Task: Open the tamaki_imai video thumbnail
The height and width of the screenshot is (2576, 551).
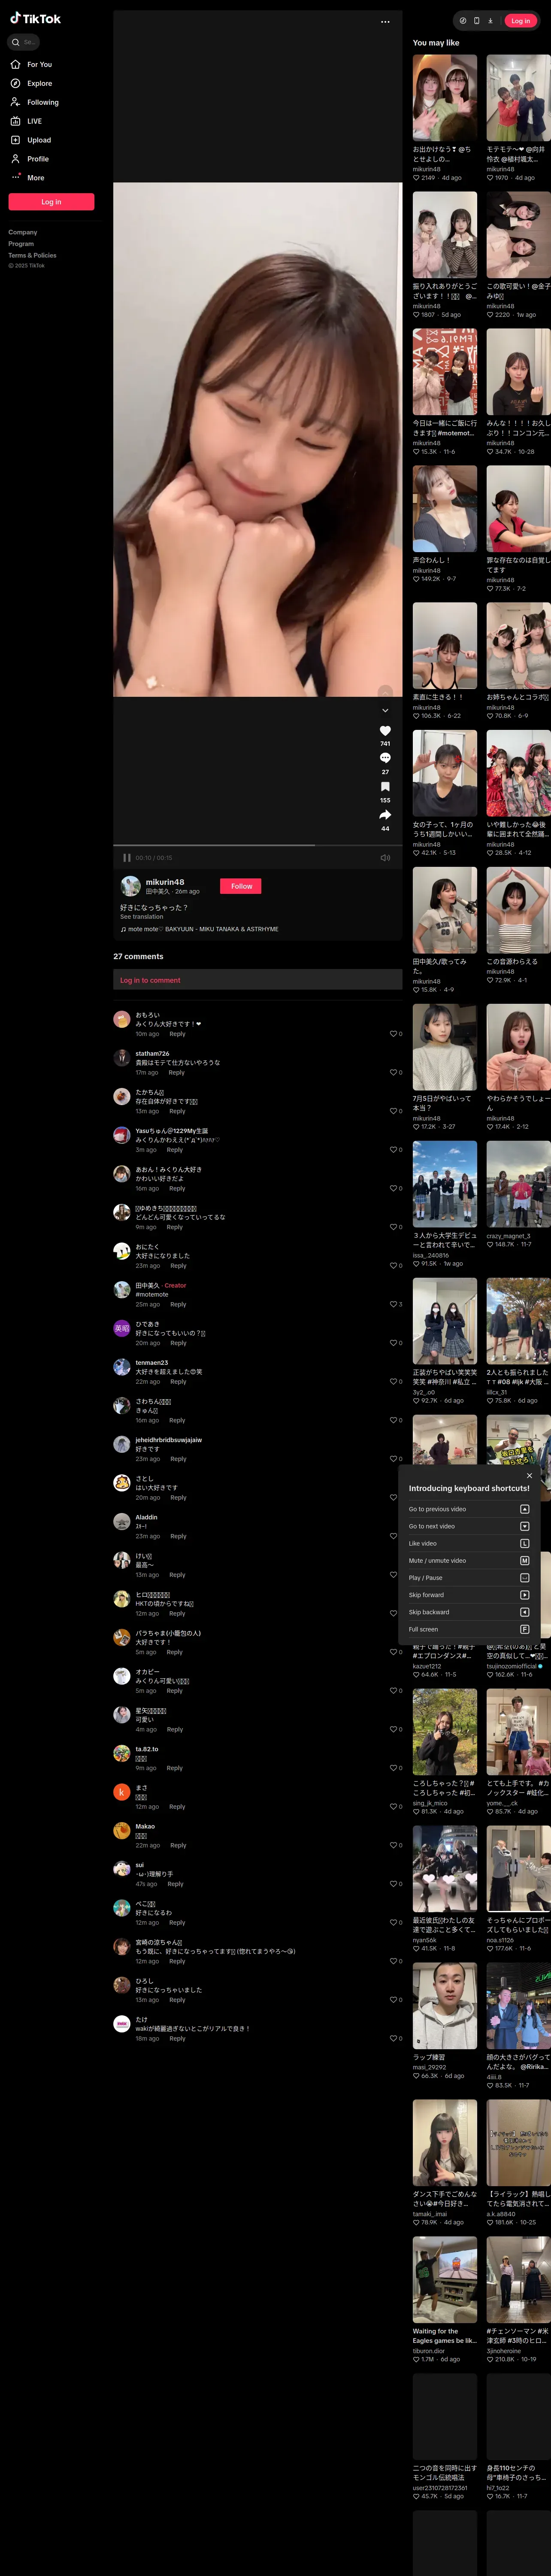Action: pos(445,2143)
